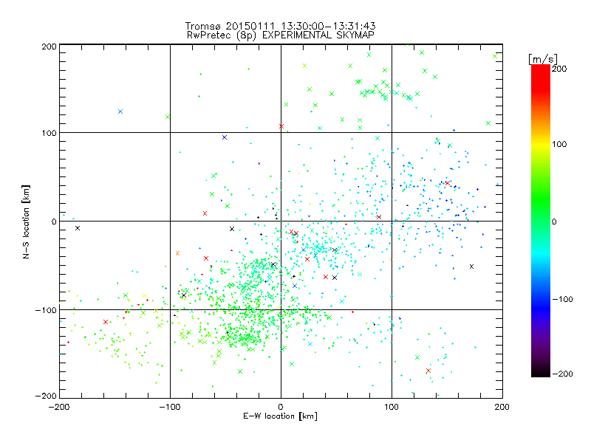Click the black cross near x=172, y=-51
591x443 pixels.
(x=471, y=267)
